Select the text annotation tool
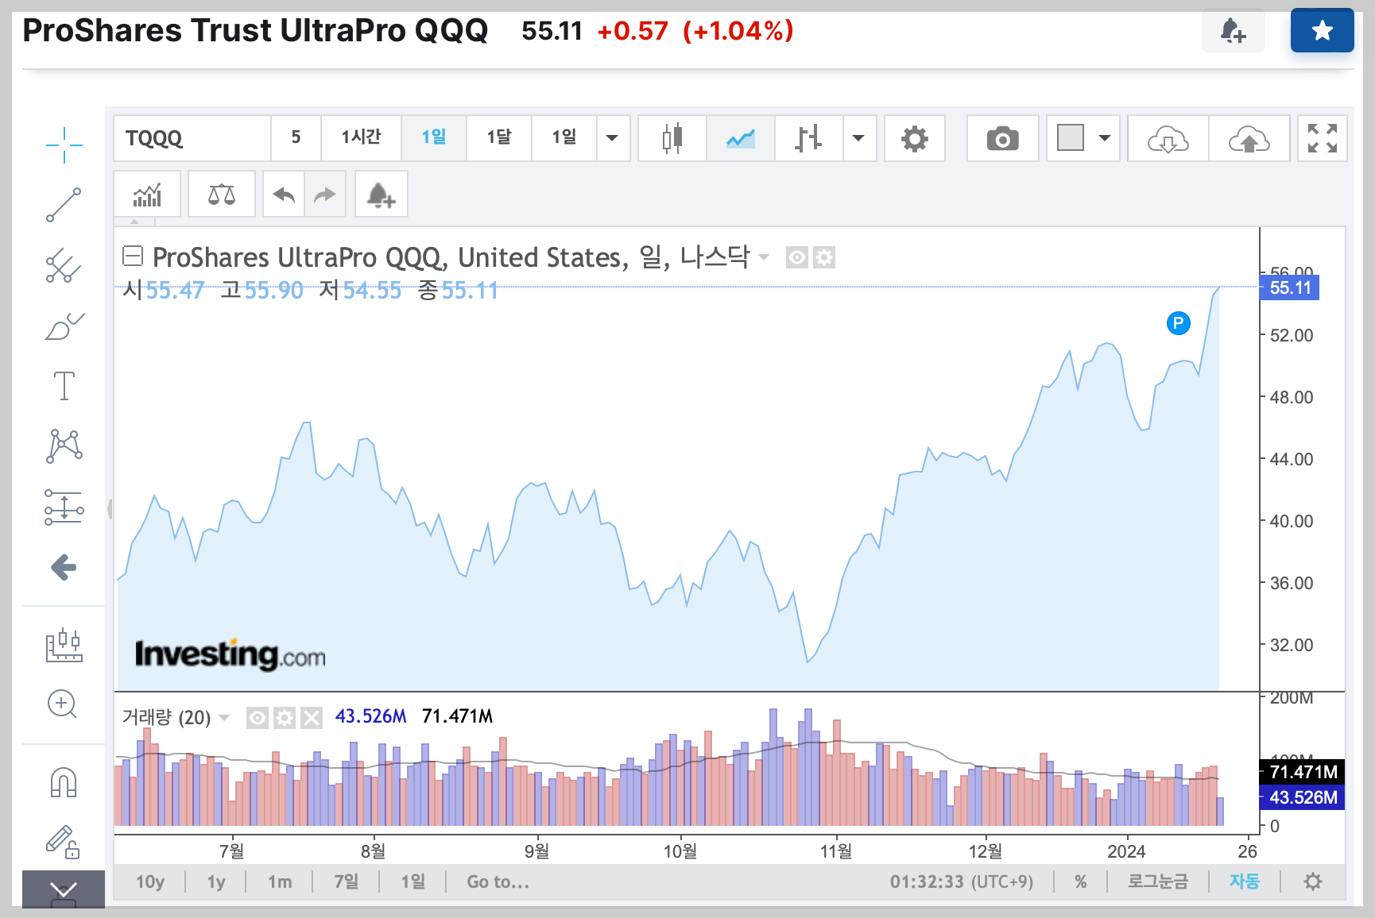Screen dimensions: 1375x918 [64, 386]
